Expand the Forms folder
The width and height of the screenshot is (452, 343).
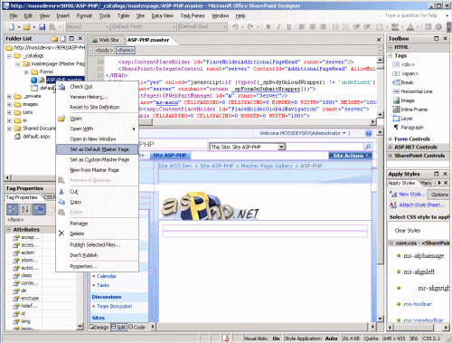point(26,72)
